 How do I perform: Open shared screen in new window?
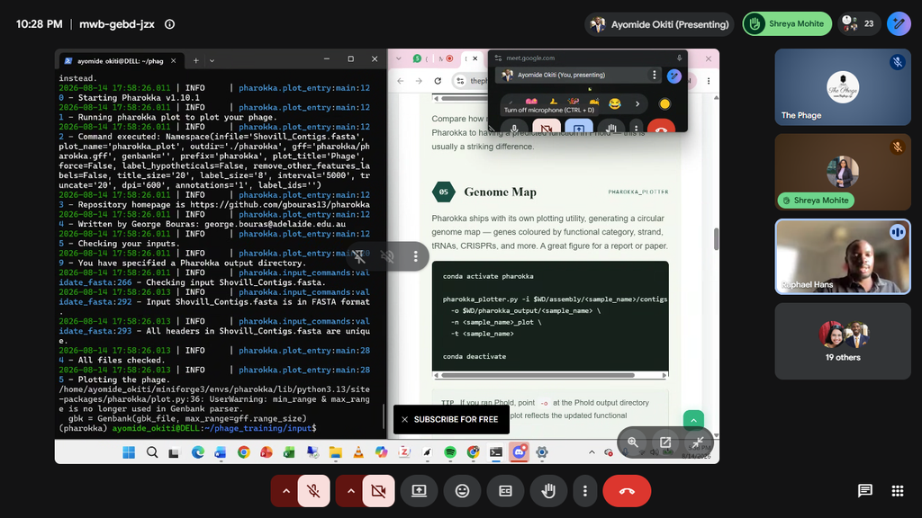coord(665,442)
